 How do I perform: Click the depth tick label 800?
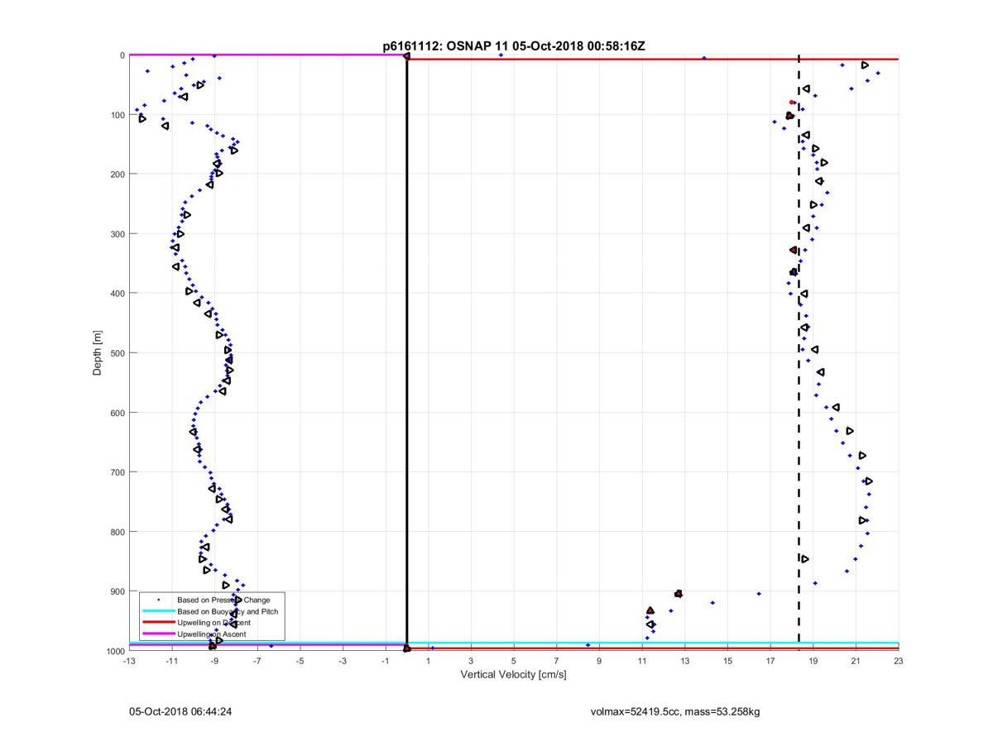[x=118, y=532]
